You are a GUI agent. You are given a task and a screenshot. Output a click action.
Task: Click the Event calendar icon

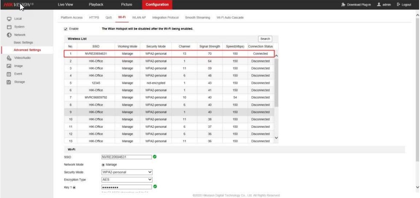point(9,74)
